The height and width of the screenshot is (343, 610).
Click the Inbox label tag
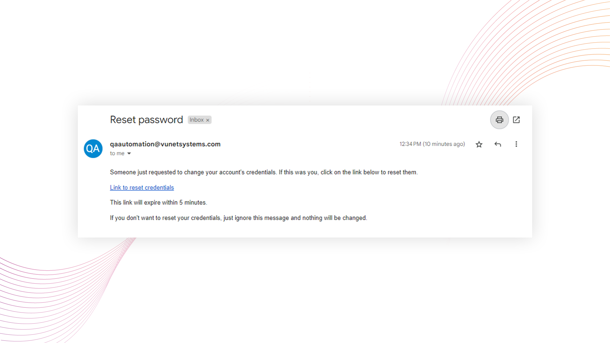(196, 120)
